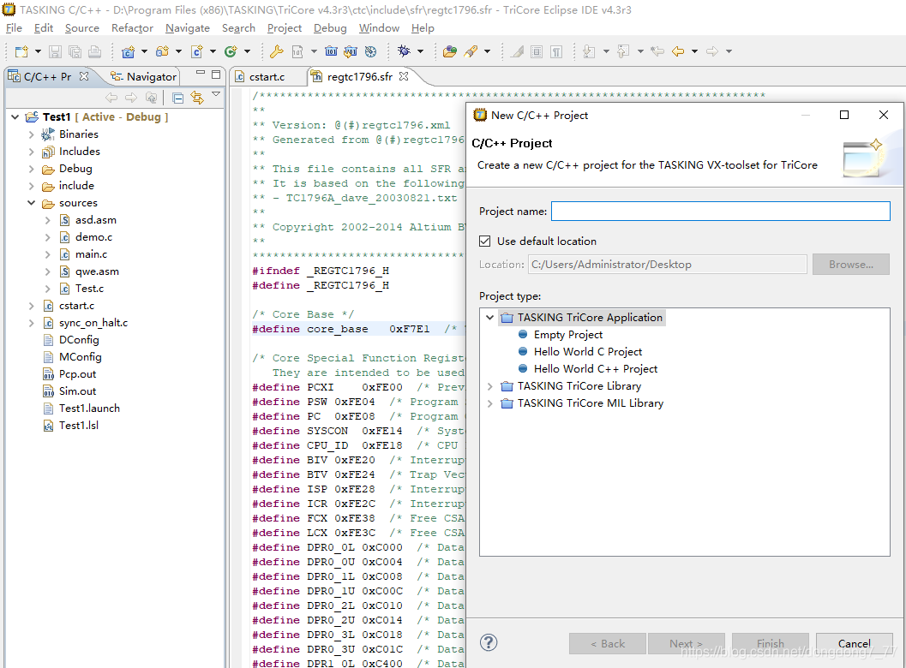Select Empty Project type
Viewport: 906px width, 668px height.
pos(567,335)
